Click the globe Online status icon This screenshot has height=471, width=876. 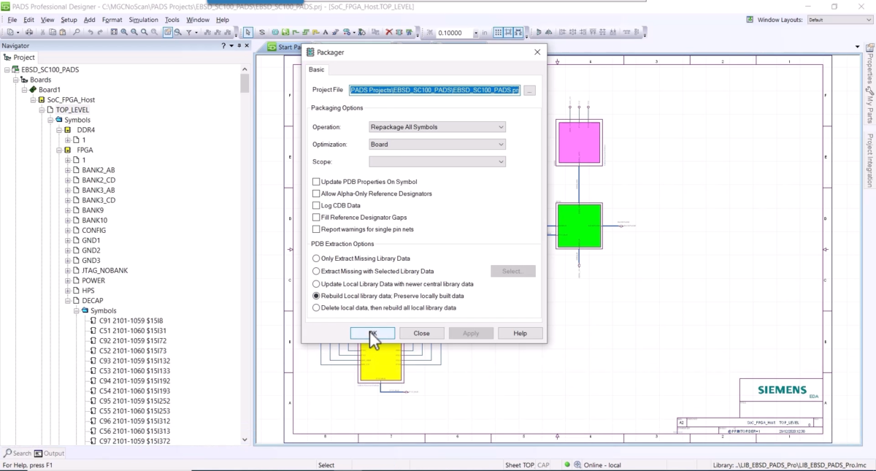point(577,464)
